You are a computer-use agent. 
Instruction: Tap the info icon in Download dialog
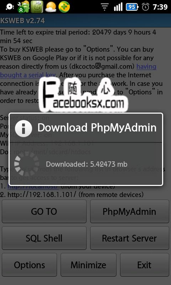coord(24,129)
